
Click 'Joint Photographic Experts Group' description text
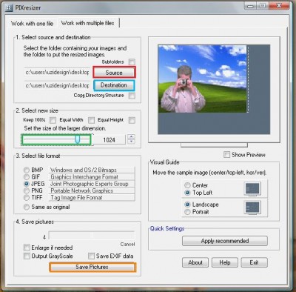pyautogui.click(x=90, y=184)
